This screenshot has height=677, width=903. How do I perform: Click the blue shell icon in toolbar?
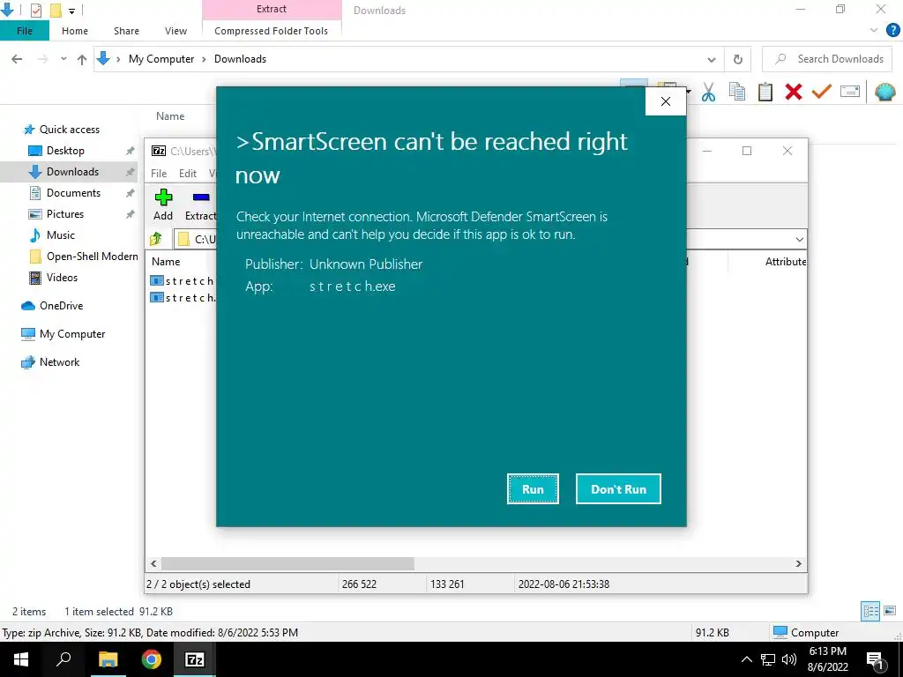[885, 92]
